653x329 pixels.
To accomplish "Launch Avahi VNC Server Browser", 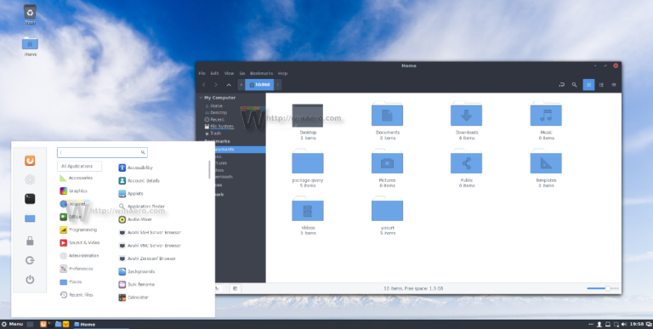I will coord(150,246).
